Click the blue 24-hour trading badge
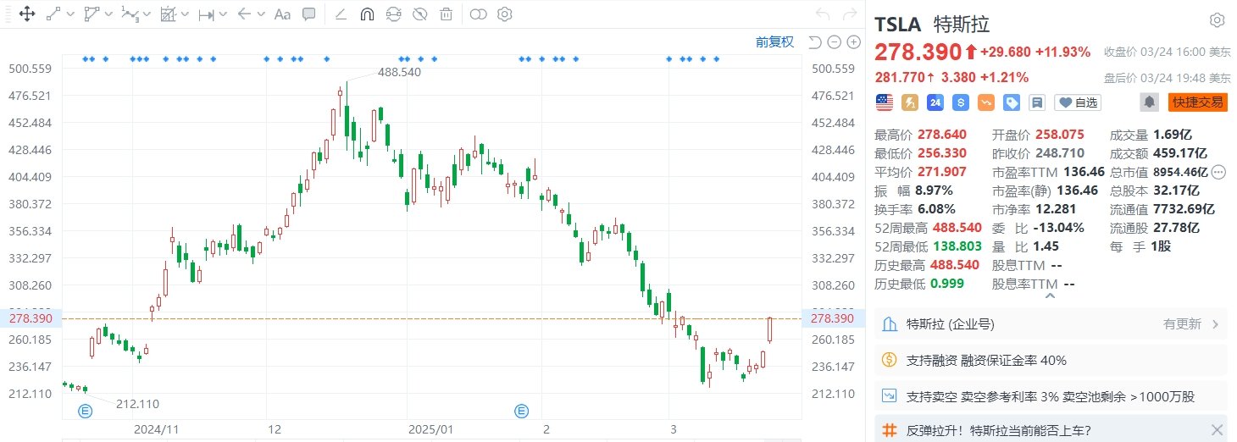The image size is (1237, 442). 935,102
